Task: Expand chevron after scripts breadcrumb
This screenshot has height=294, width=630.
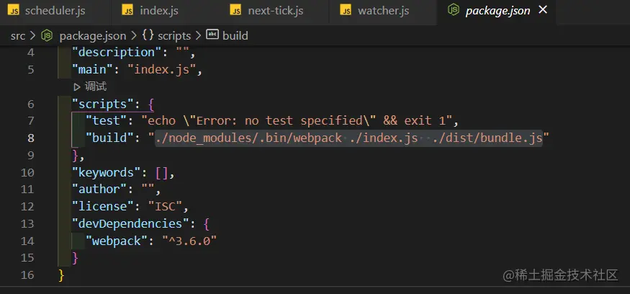Action: click(x=199, y=36)
